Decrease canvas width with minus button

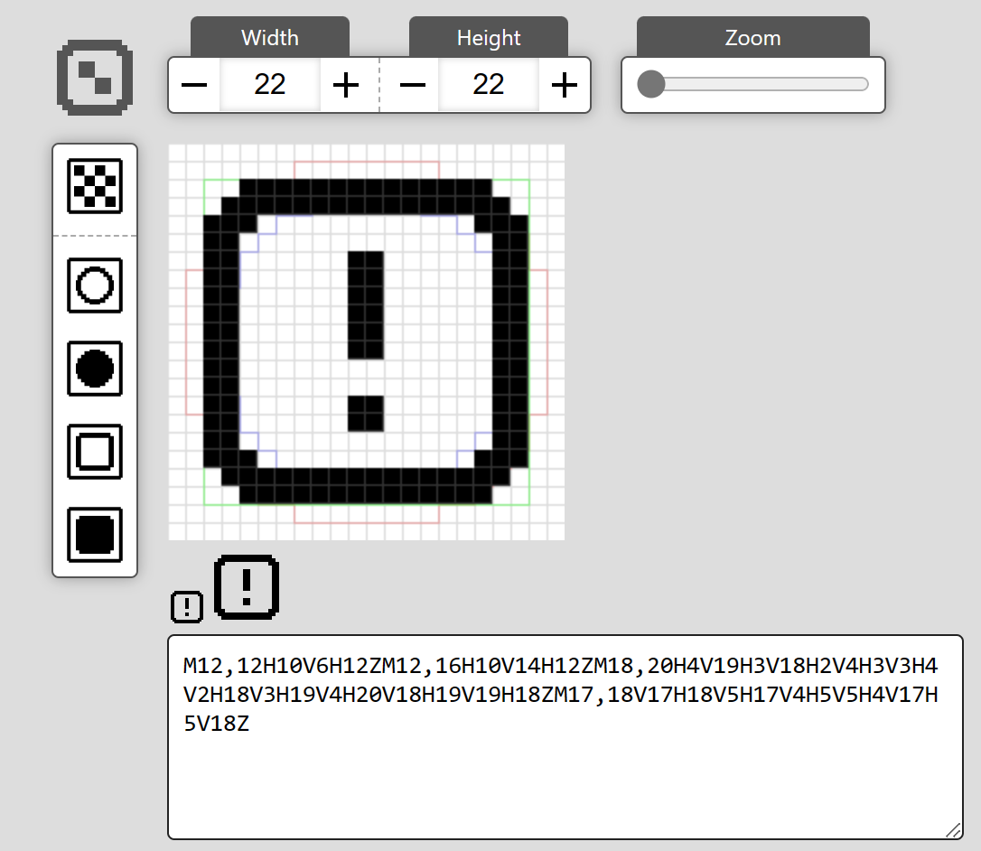click(x=194, y=85)
